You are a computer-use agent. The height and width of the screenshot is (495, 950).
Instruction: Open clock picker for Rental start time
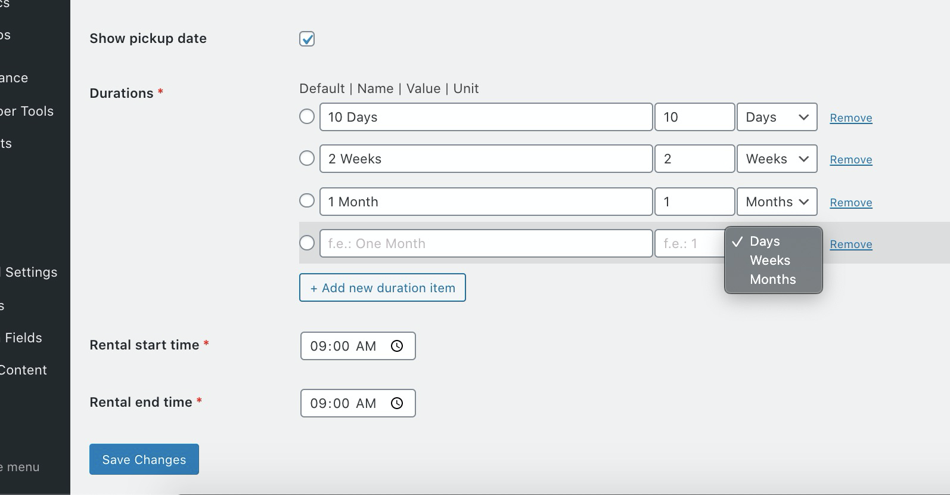tap(397, 346)
